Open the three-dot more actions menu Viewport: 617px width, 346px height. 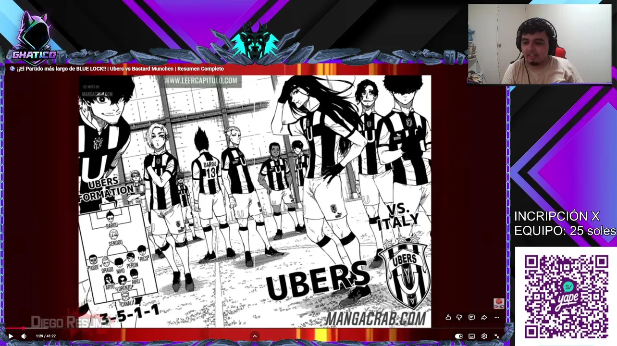[x=496, y=318]
